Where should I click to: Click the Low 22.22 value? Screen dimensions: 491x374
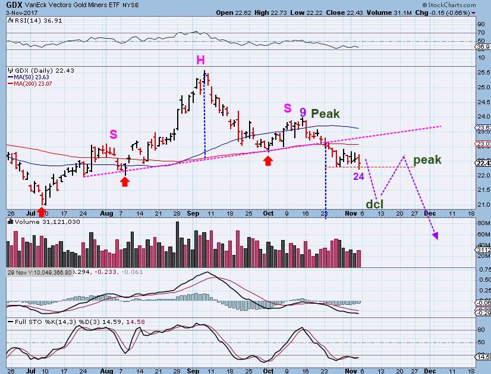click(x=306, y=13)
